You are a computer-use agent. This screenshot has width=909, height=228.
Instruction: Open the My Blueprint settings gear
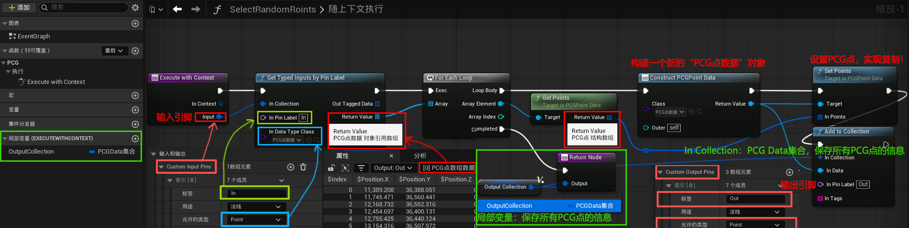point(135,7)
